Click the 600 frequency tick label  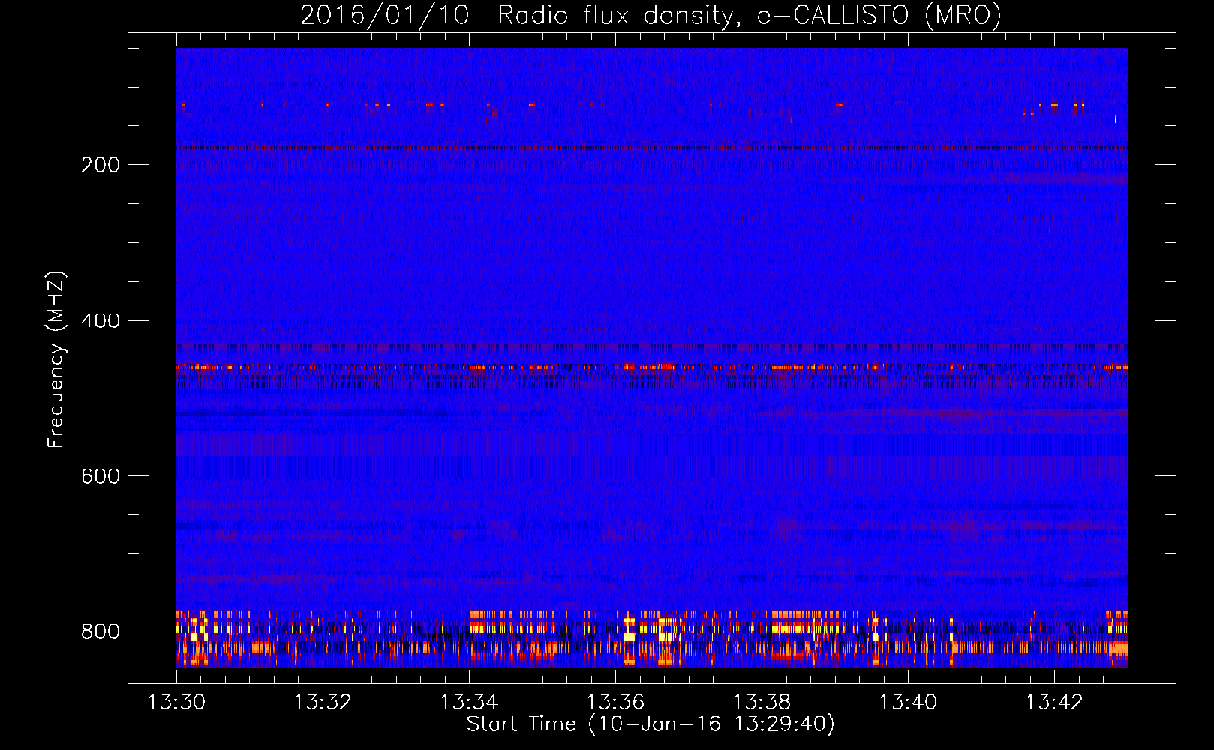101,477
